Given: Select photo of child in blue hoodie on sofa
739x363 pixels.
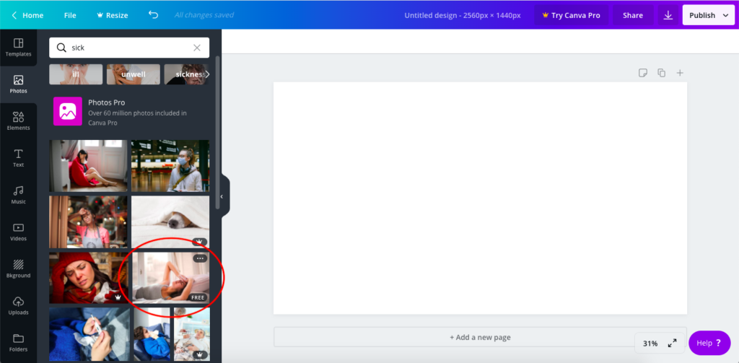Looking at the screenshot, I should pyautogui.click(x=152, y=334).
